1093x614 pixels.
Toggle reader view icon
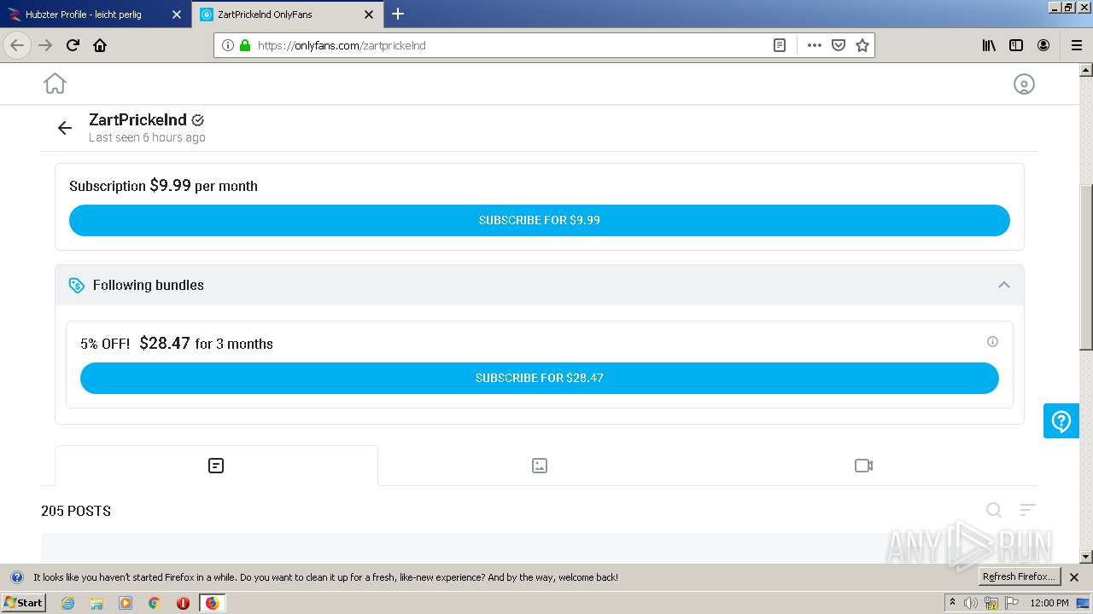[780, 45]
